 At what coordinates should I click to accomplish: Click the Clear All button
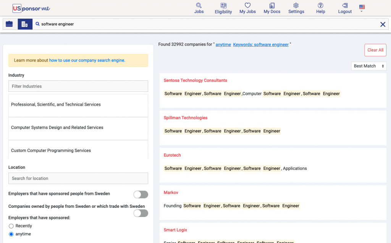coord(375,50)
